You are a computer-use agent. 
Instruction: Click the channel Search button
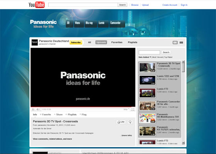(166, 52)
